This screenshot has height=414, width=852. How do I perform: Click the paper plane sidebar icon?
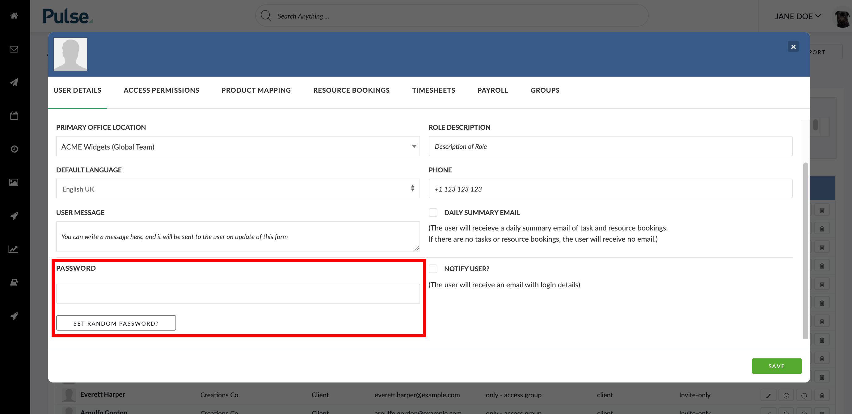click(14, 82)
